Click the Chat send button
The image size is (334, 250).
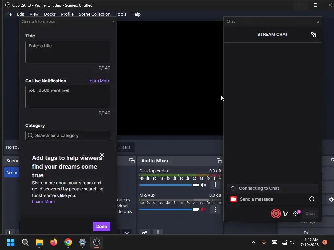(x=310, y=214)
